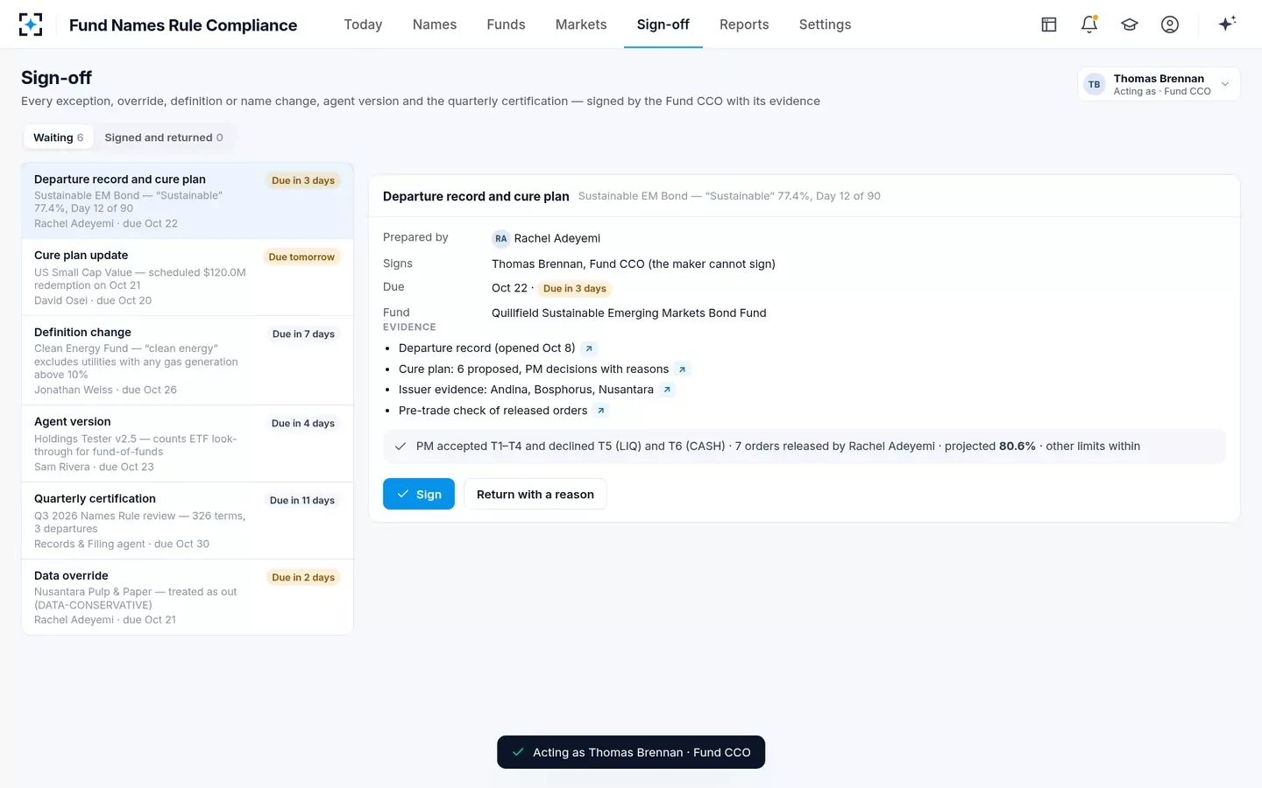Click the 'Departure record (opened Oct 8)' evidence text
Screen dimensions: 1262x788
(487, 348)
